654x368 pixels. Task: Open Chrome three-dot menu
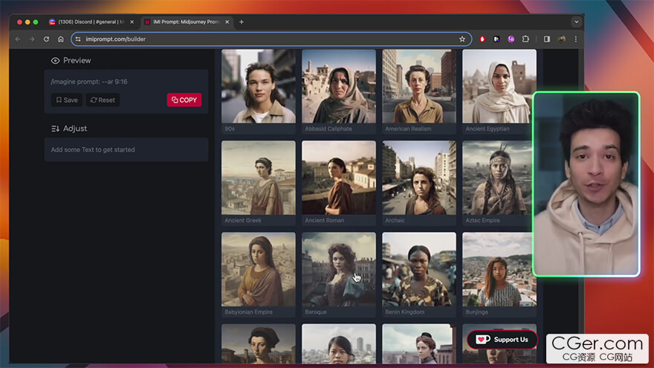[575, 39]
